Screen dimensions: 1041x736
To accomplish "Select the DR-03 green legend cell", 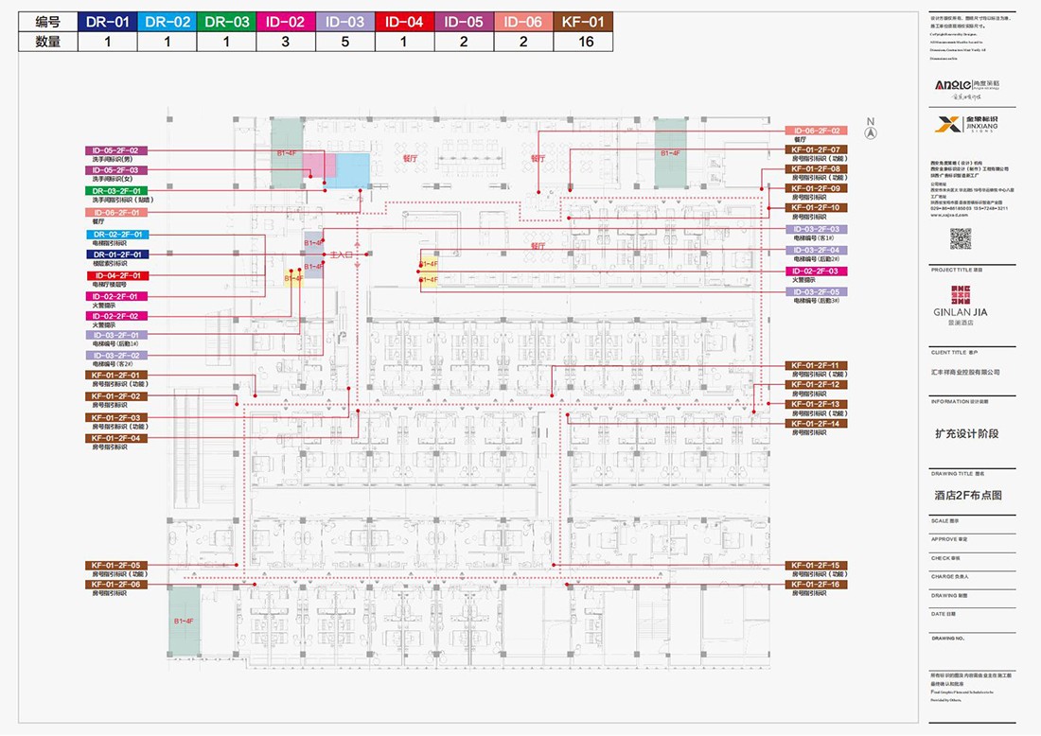I will pyautogui.click(x=227, y=21).
